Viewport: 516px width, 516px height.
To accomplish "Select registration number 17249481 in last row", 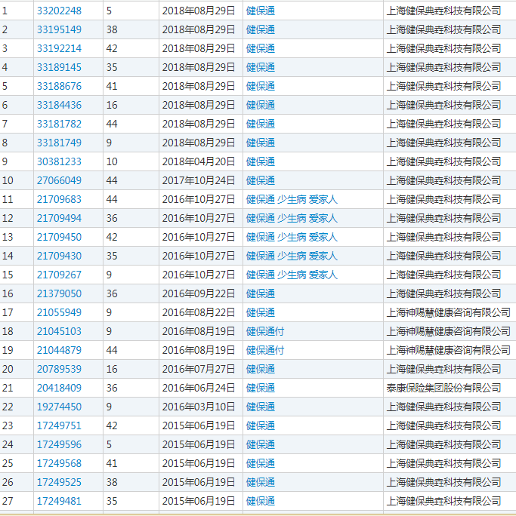I will point(59,501).
